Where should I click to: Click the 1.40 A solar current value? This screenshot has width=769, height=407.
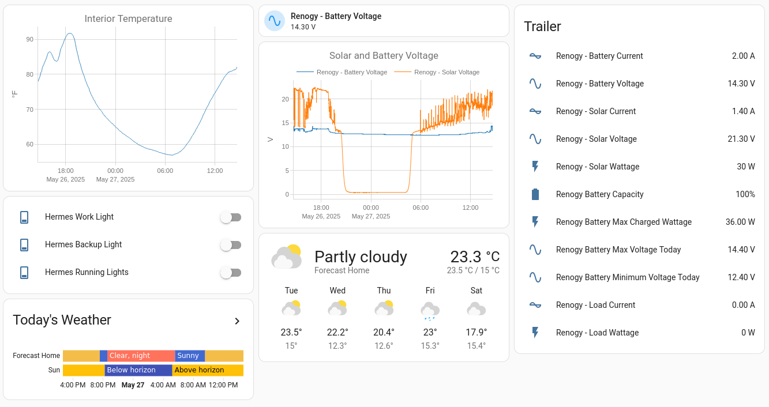tap(743, 111)
